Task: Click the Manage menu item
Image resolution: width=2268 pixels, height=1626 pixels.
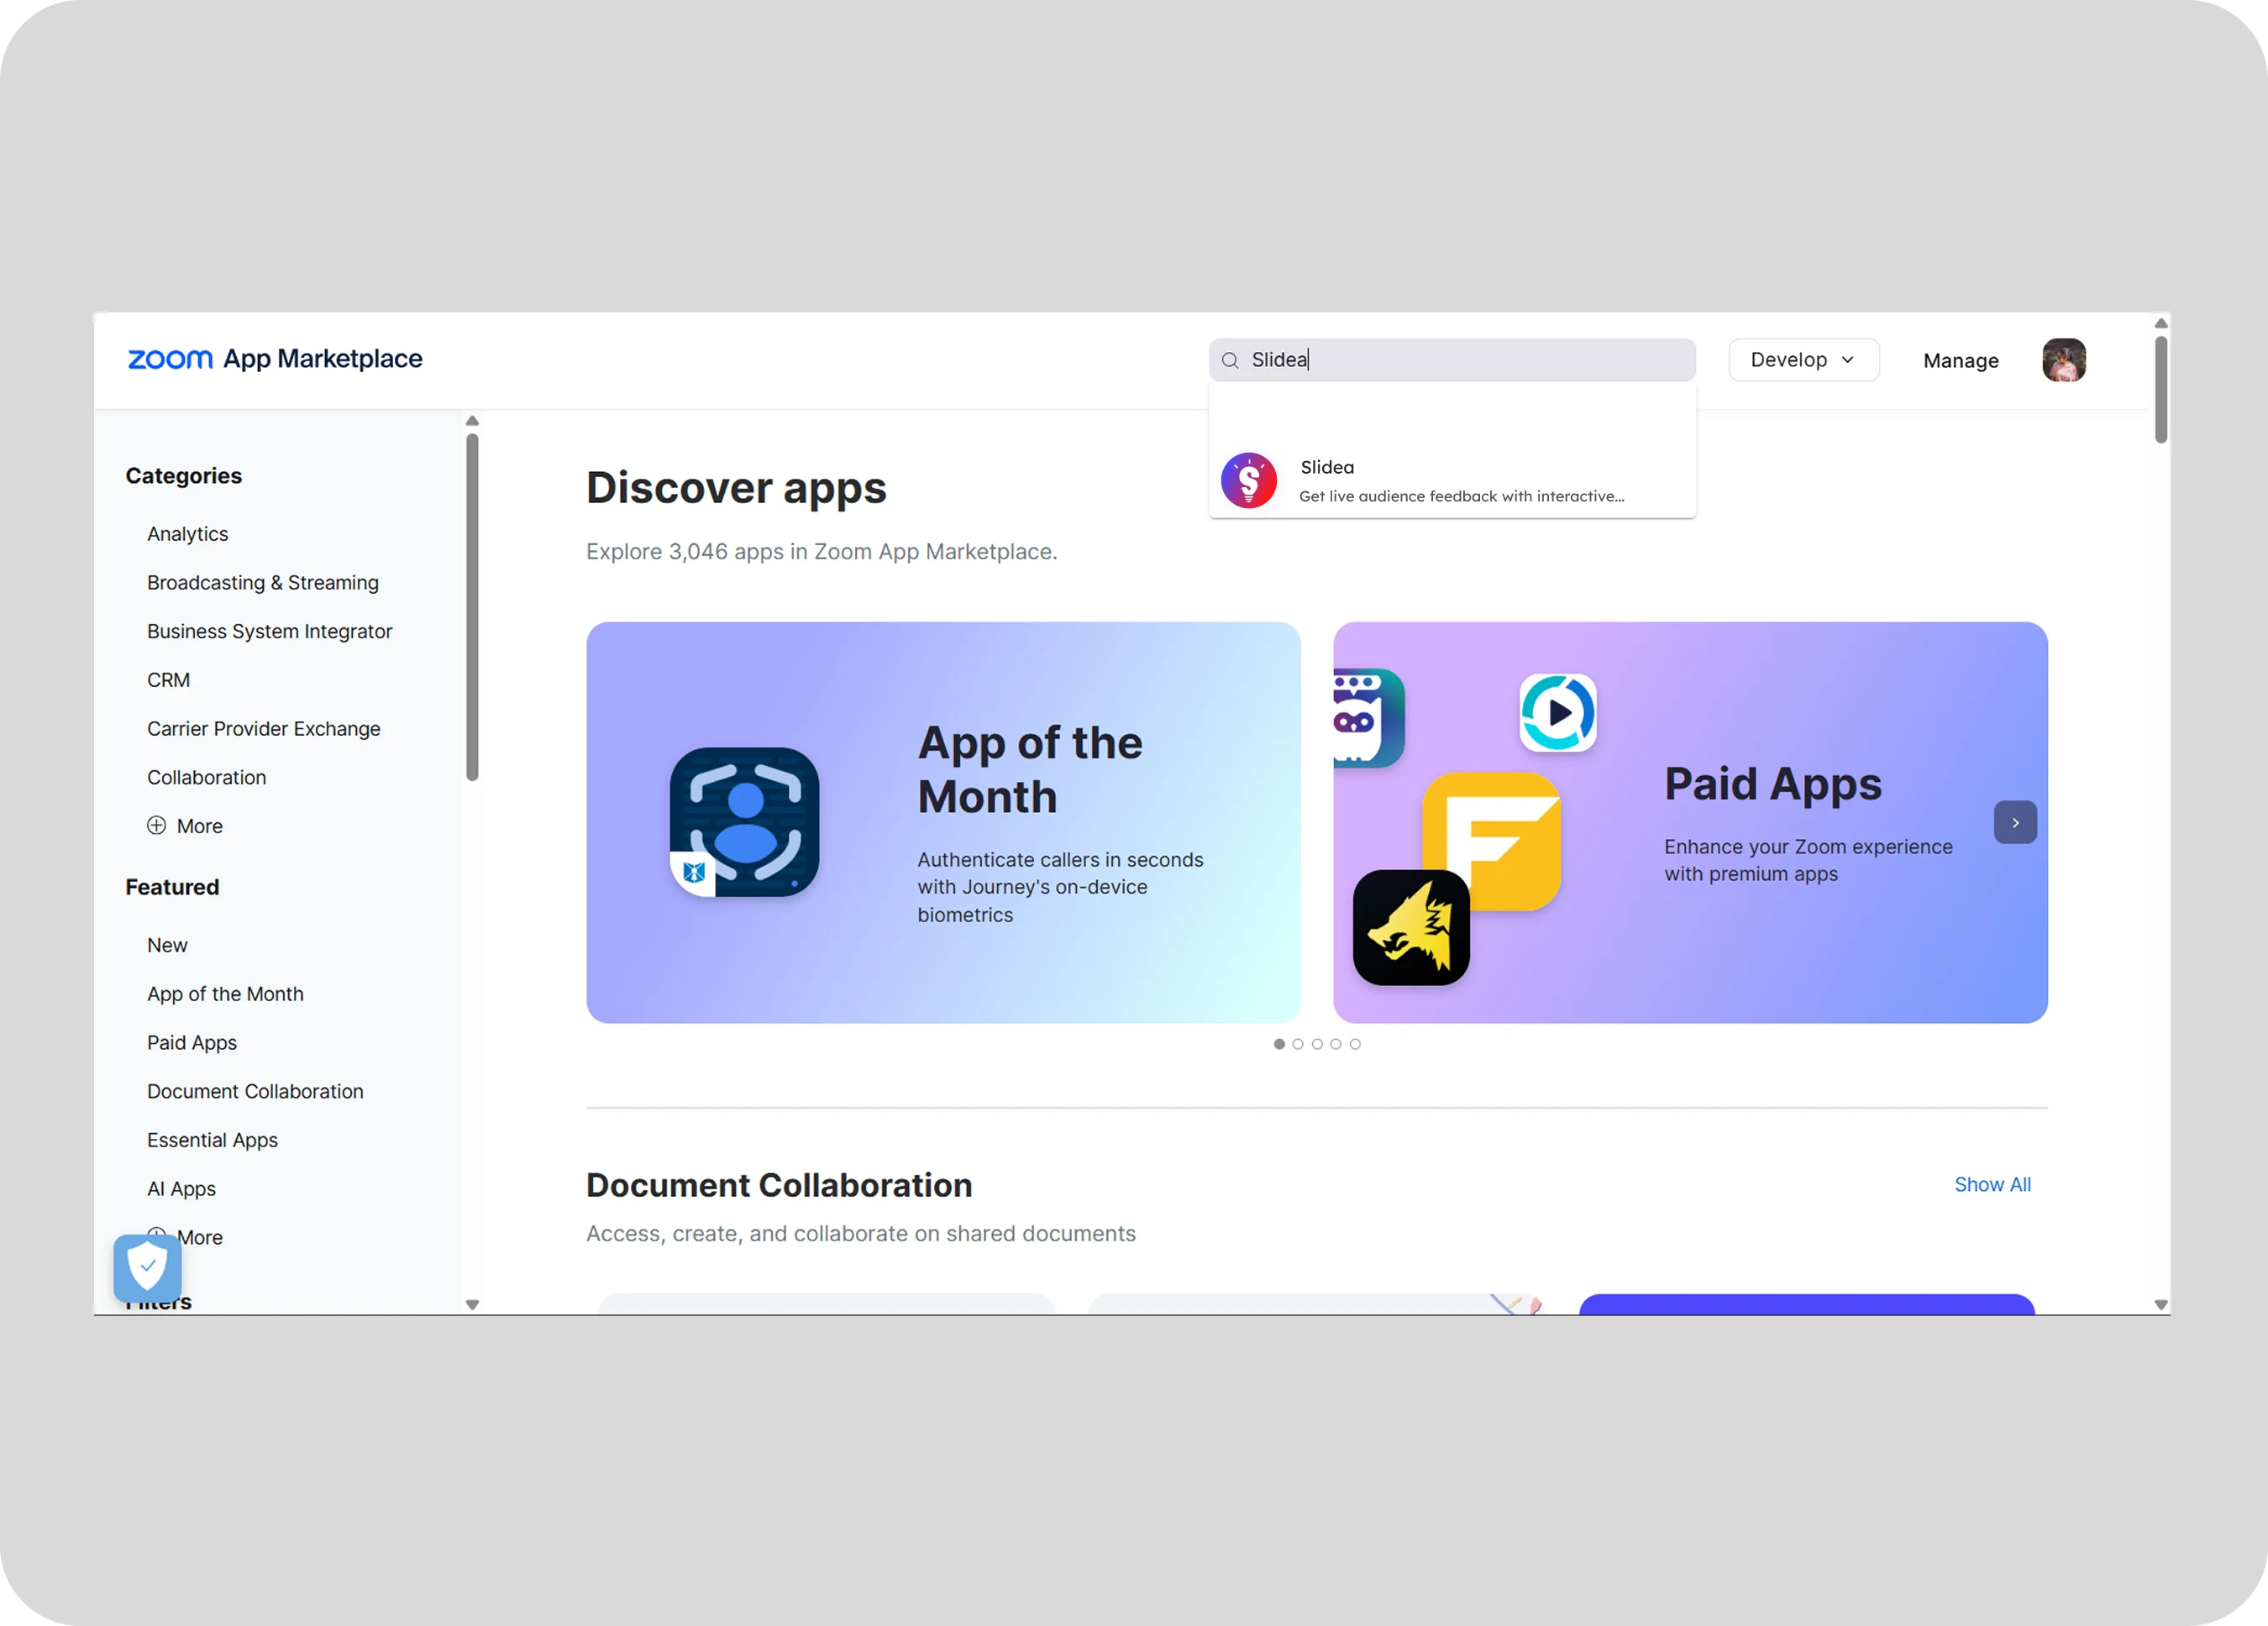Action: (1960, 361)
